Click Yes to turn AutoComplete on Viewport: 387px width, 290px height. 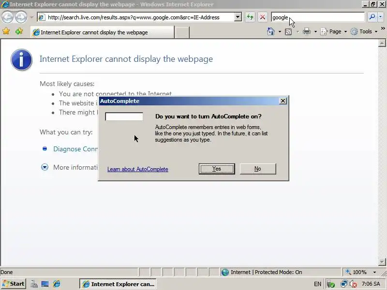217,169
